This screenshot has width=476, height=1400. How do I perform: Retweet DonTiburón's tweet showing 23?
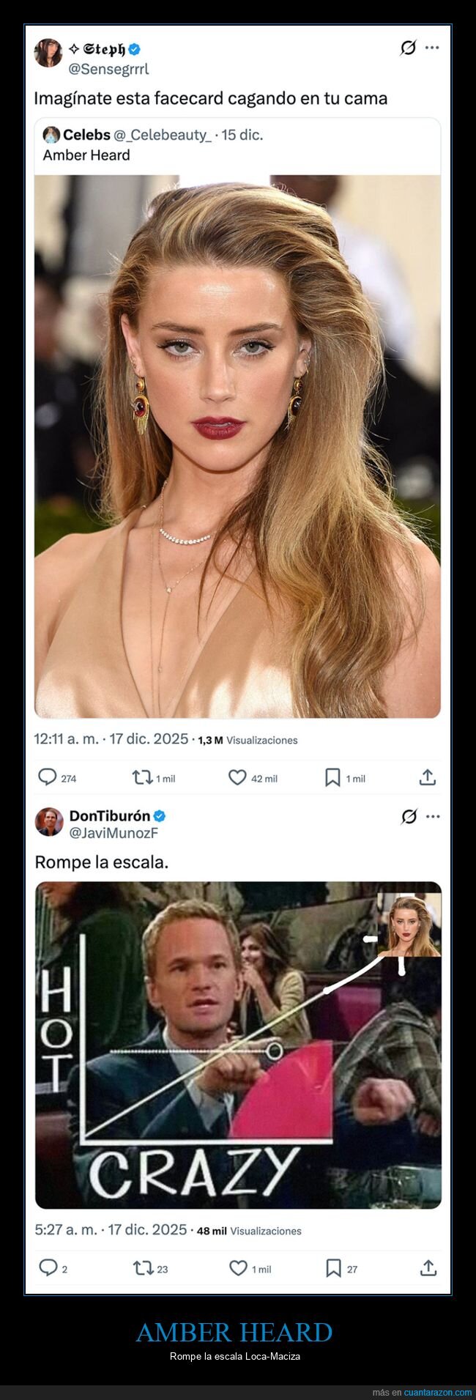click(x=143, y=1267)
